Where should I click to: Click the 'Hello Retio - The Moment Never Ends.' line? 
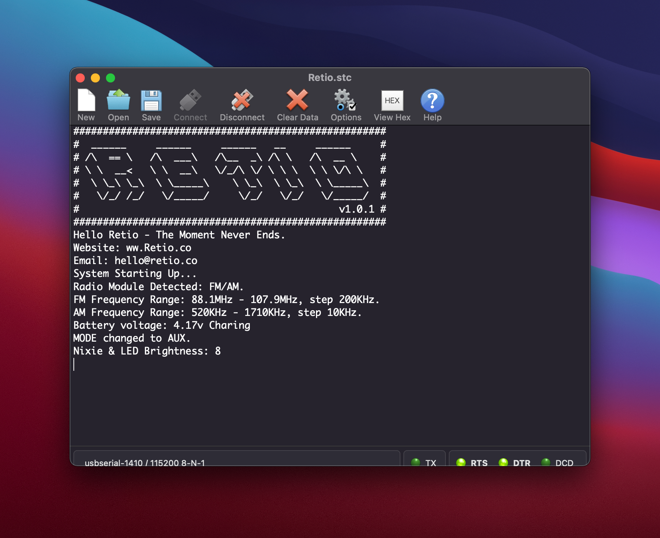pos(179,235)
